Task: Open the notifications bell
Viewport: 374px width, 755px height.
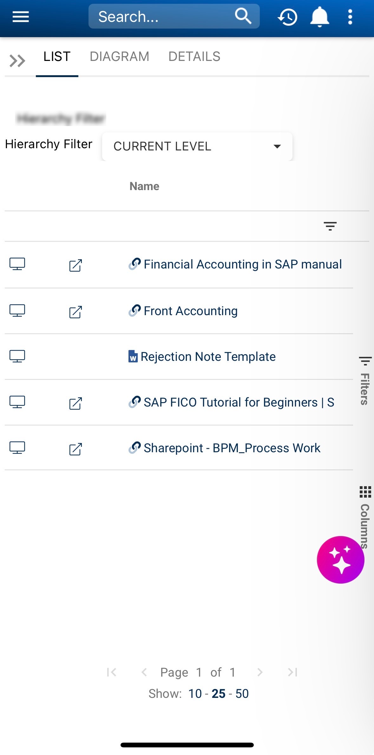Action: 319,17
